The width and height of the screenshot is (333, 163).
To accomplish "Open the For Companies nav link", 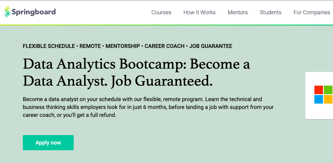I will pos(312,12).
